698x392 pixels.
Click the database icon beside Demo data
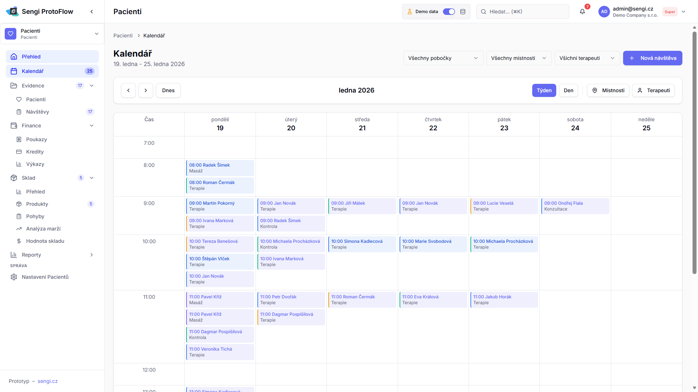click(463, 12)
